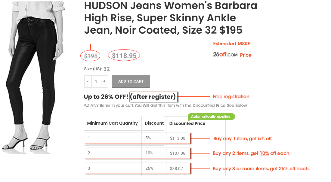Click the "Estimated MSRP" label
This screenshot has width=331, height=182.
[232, 44]
